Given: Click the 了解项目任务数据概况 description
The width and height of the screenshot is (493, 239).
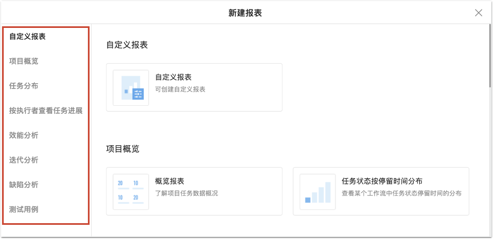Looking at the screenshot, I should coord(186,193).
